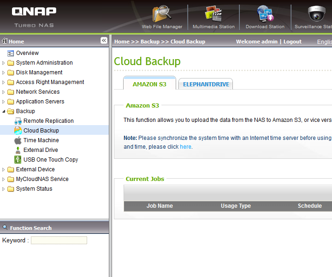Follow the 'here' time sync link
Image resolution: width=332 pixels, height=277 pixels.
point(185,147)
